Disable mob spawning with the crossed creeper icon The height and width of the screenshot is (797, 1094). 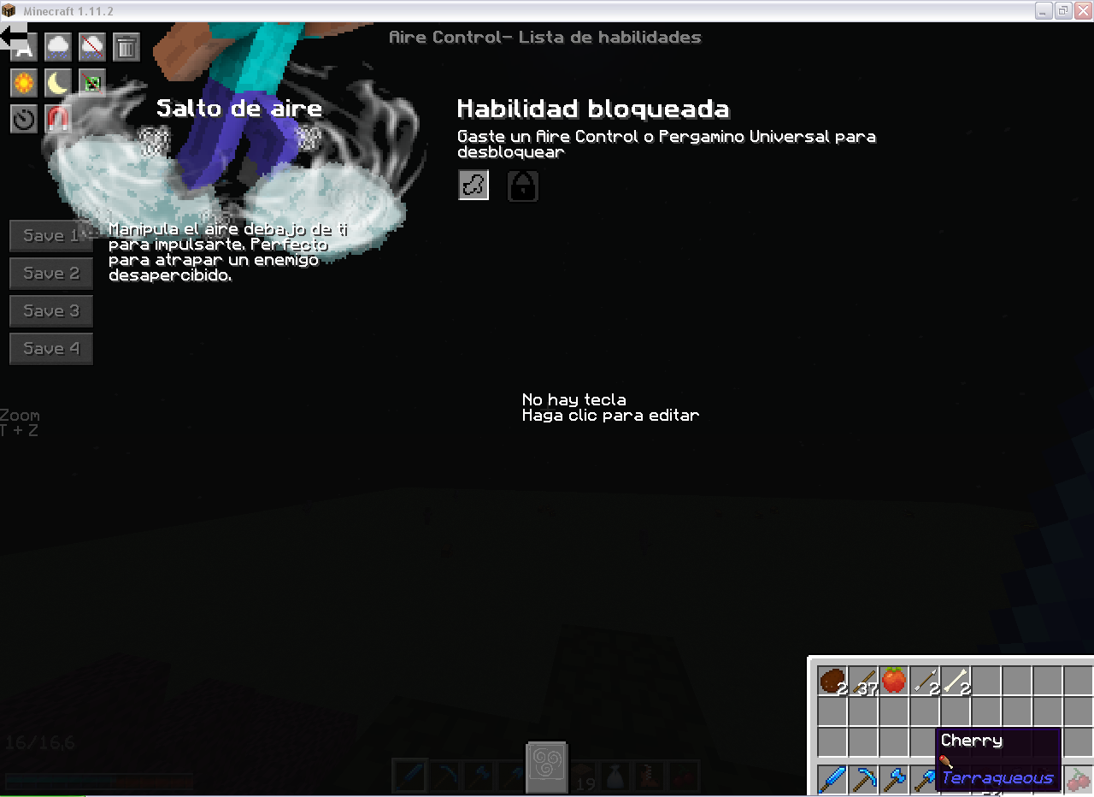91,82
